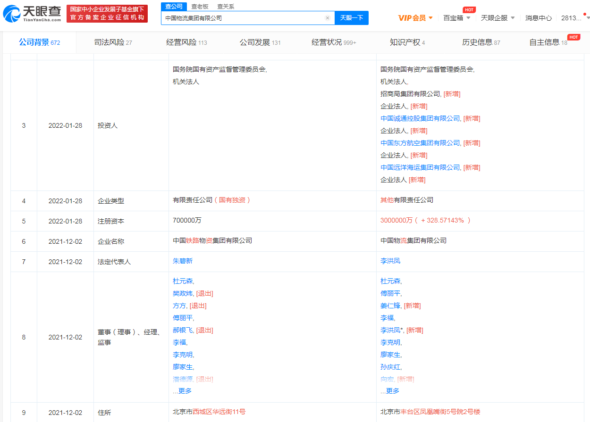Select the 查老板 search tab
Viewport: 590px width, 422px height.
(200, 7)
